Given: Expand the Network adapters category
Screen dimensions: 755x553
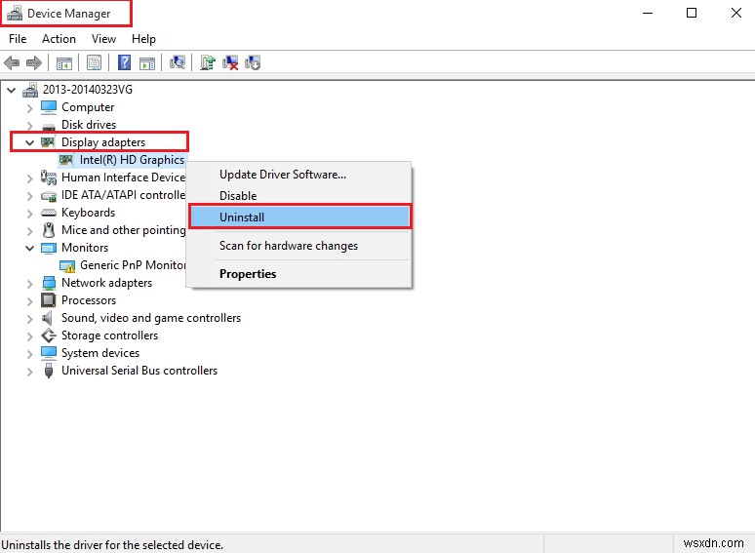Looking at the screenshot, I should [30, 284].
